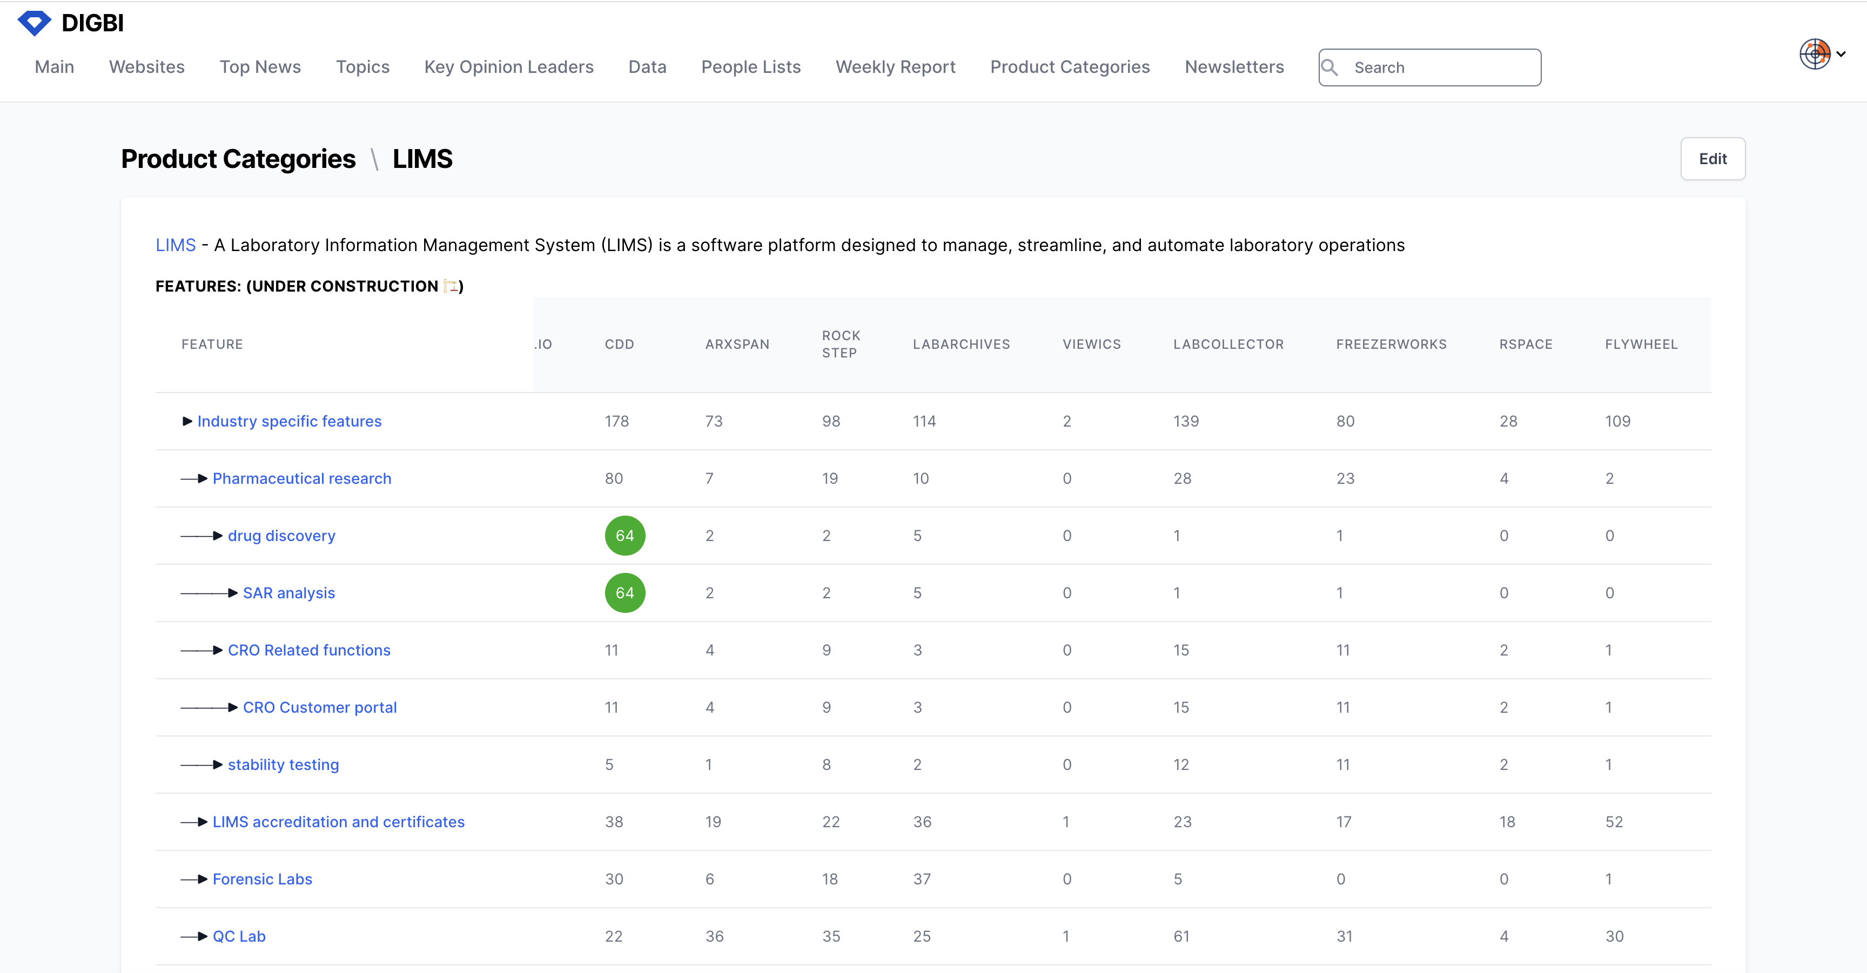The width and height of the screenshot is (1867, 973).
Task: Click the CDD column header
Action: (x=620, y=344)
